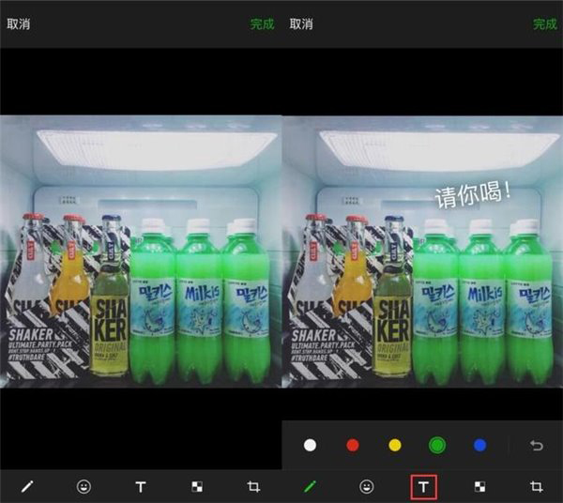Select the pen doodle tool in left screen
This screenshot has height=503, width=563.
[x=27, y=487]
